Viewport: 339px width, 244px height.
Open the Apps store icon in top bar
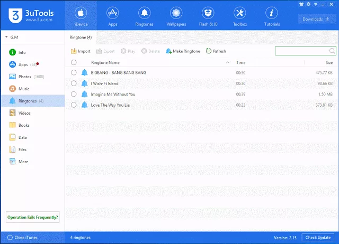coord(113,13)
